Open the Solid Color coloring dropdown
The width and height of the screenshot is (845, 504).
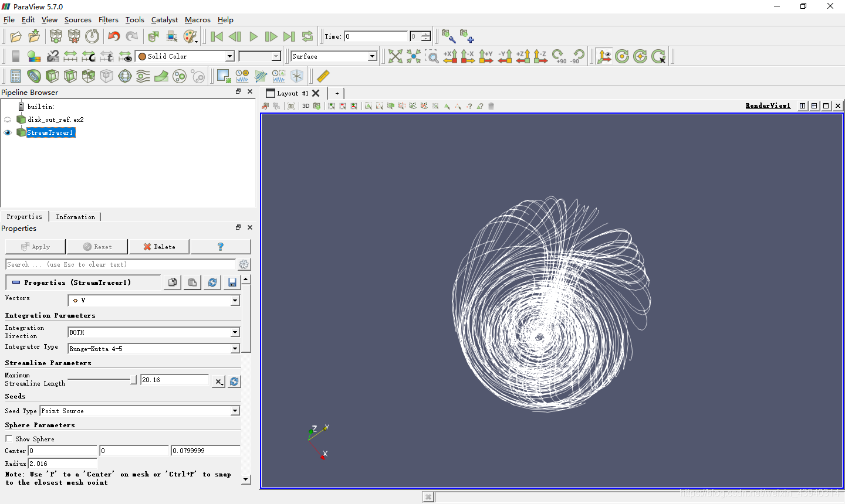pos(185,56)
